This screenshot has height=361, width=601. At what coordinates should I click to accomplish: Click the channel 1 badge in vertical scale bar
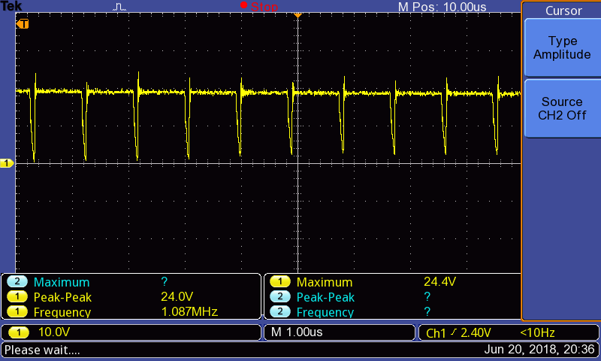point(18,332)
